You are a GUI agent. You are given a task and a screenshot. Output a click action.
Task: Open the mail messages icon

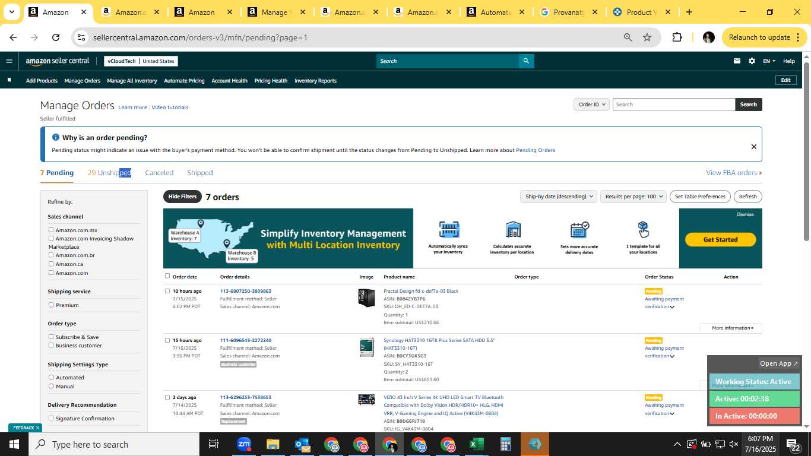pos(737,61)
